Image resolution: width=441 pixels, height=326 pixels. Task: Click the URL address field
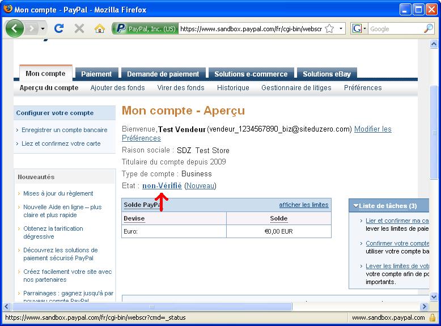coord(251,29)
